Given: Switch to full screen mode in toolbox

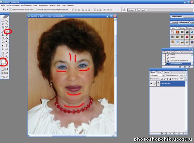Looking at the screenshot, I should pyautogui.click(x=7, y=73).
